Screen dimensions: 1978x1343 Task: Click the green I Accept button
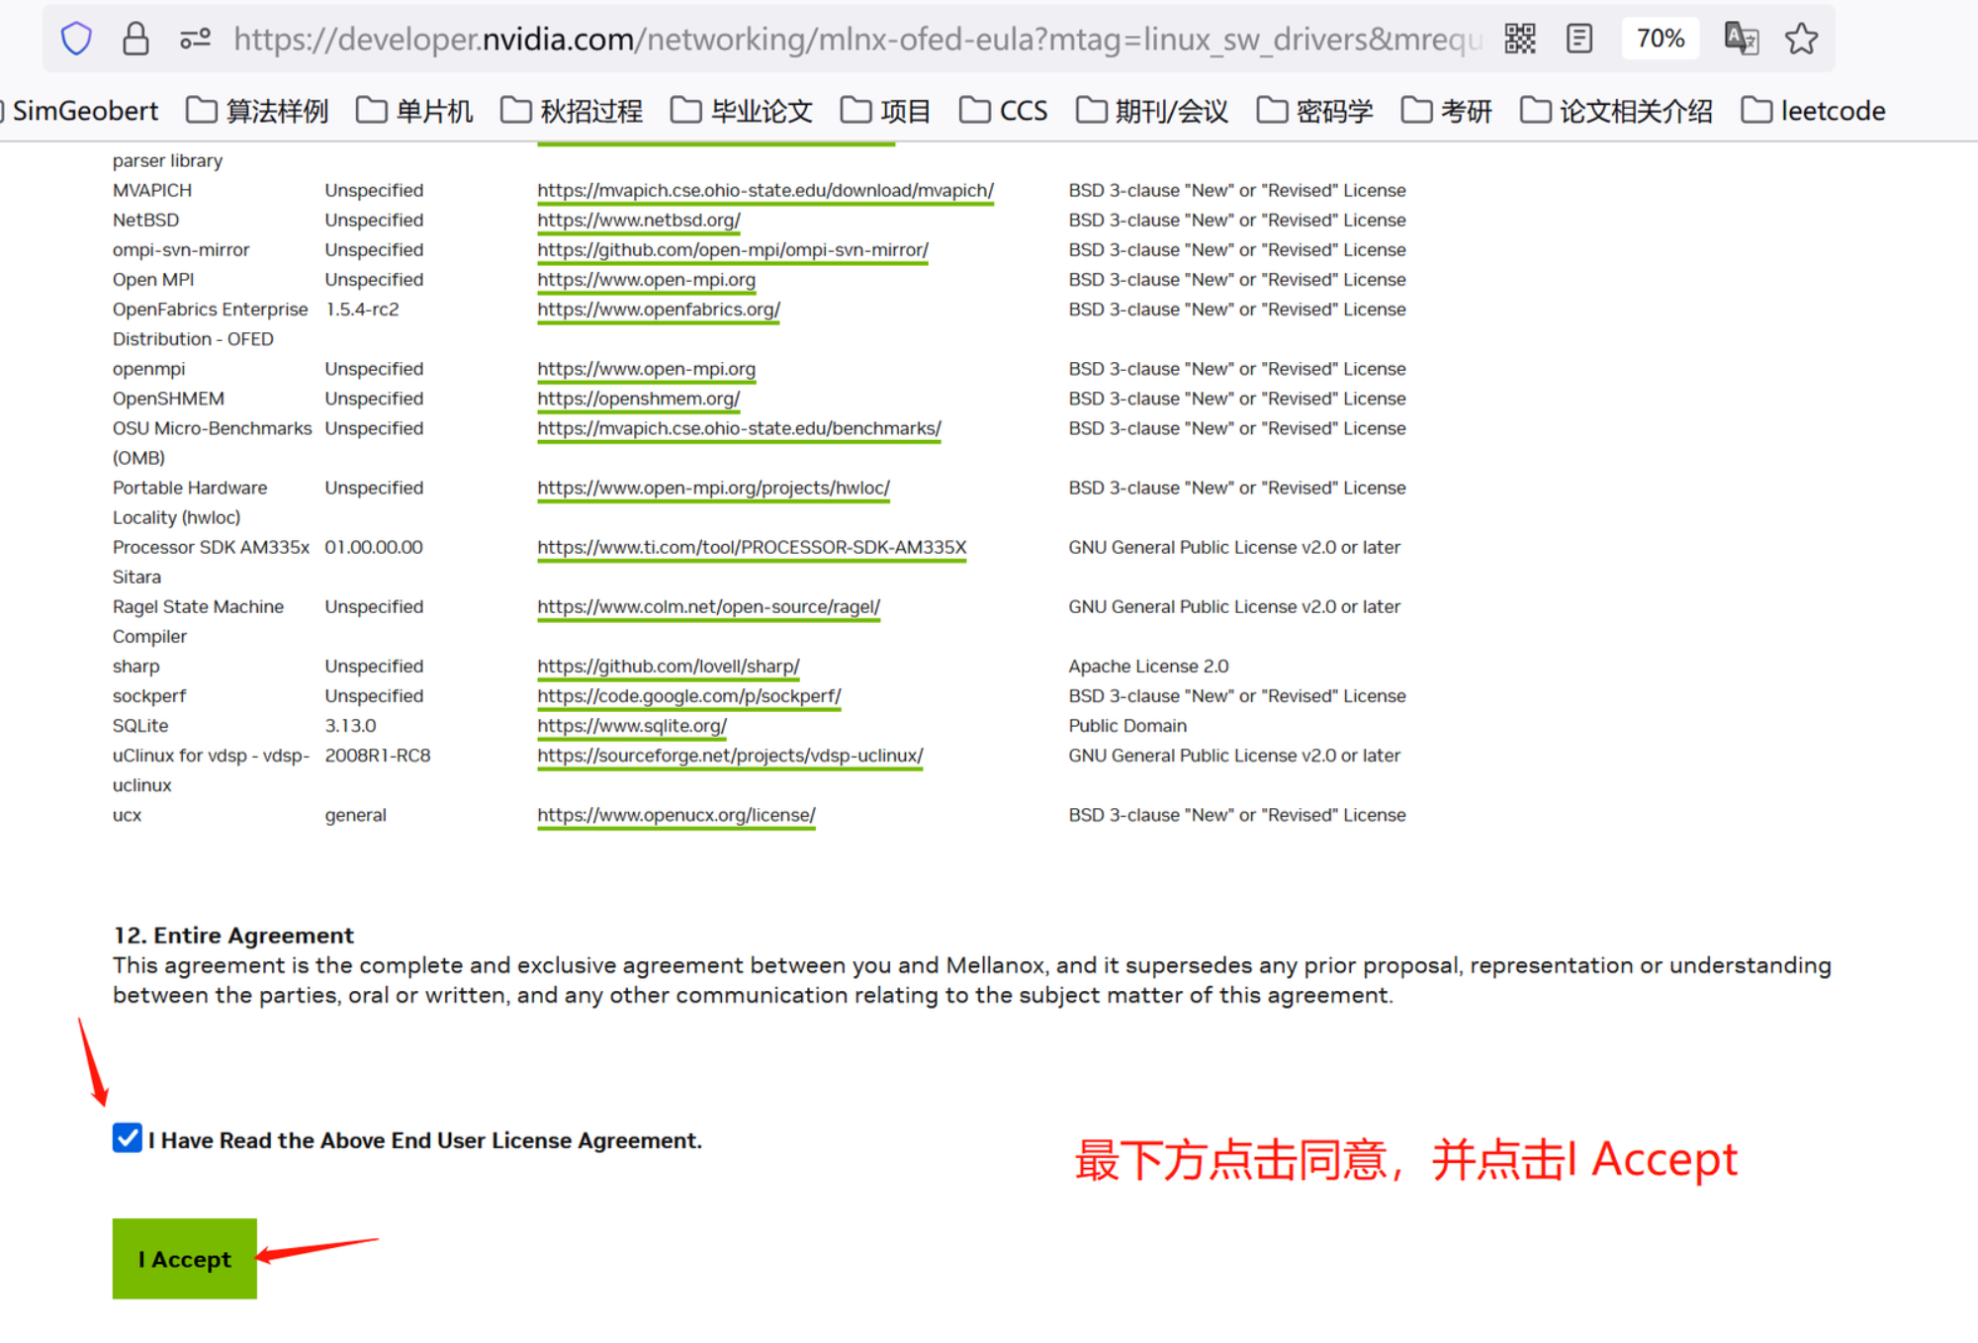click(x=185, y=1258)
